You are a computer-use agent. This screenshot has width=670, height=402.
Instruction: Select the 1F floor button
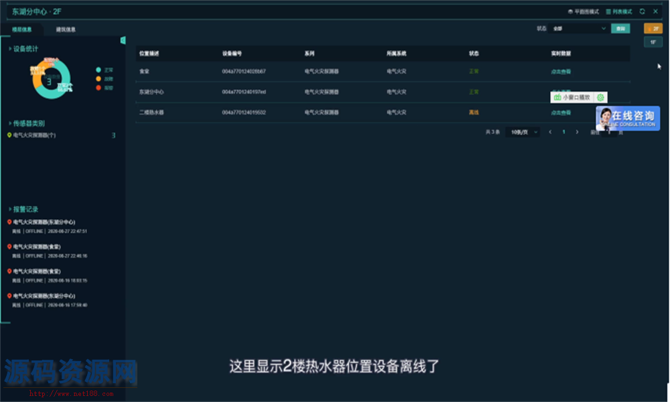coord(653,42)
